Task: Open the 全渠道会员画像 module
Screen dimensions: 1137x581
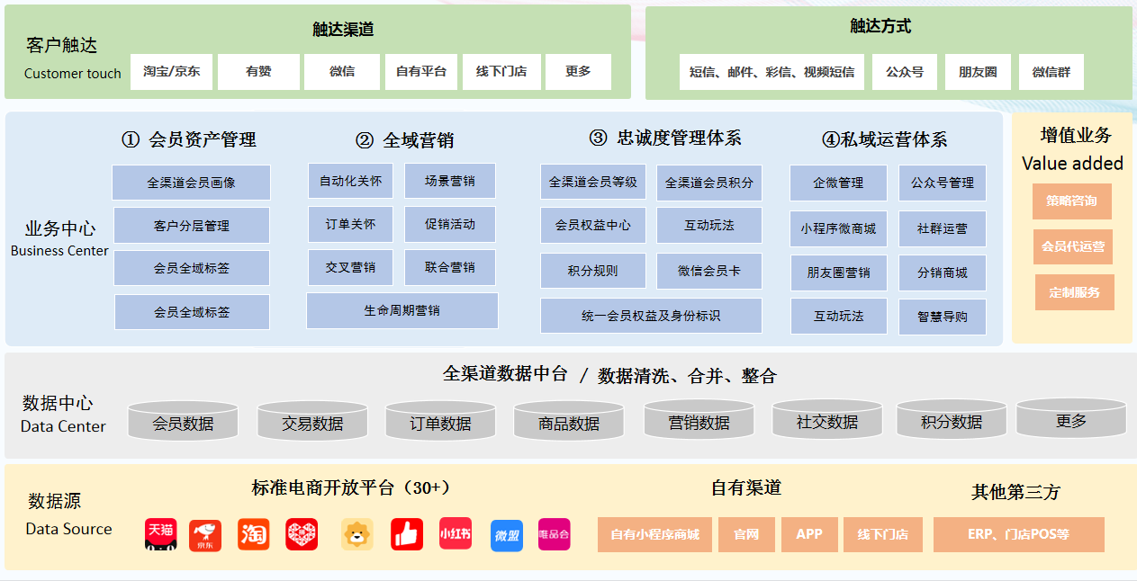Action: click(x=191, y=183)
